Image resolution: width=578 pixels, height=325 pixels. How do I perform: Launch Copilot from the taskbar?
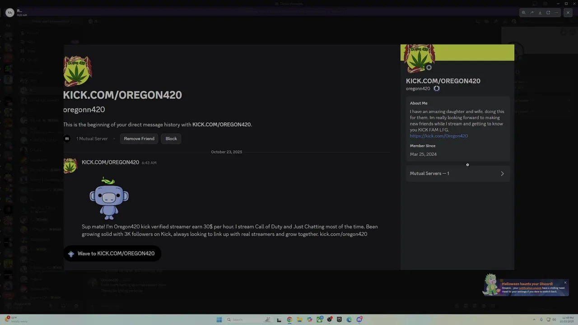309,320
